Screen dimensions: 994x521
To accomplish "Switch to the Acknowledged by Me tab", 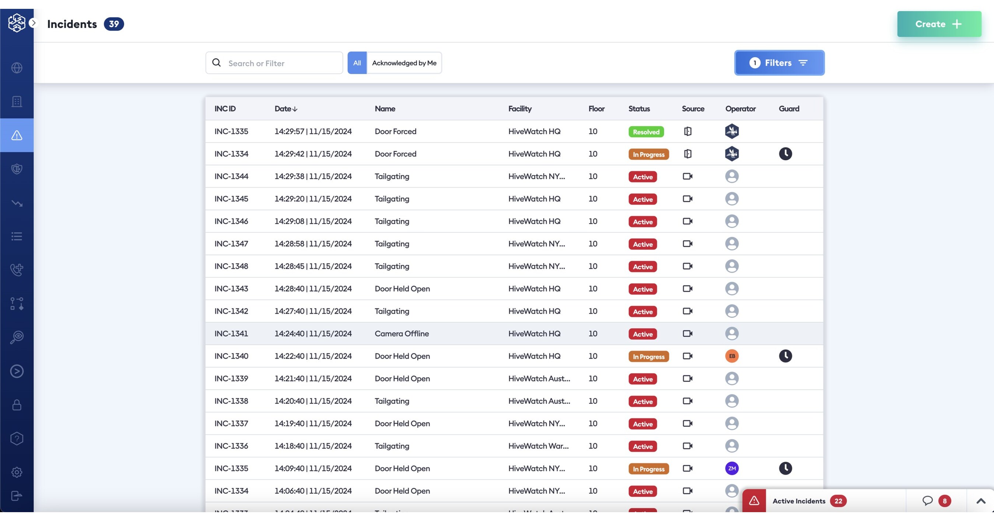I will tap(404, 63).
